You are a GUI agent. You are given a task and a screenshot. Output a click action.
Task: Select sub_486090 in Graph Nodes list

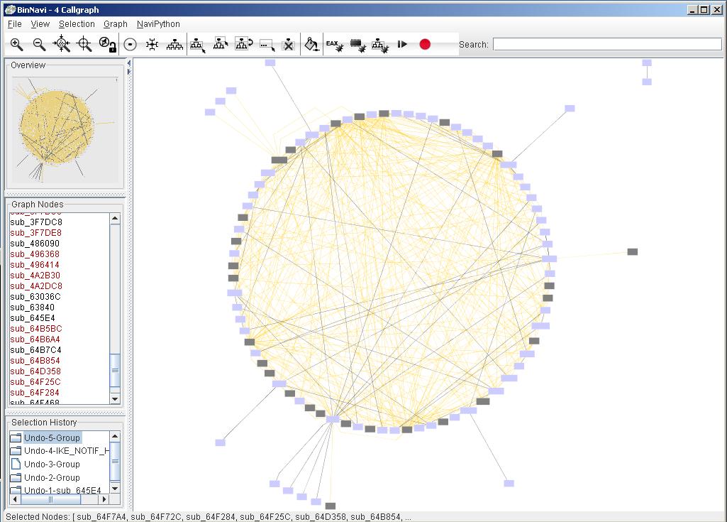tap(35, 244)
